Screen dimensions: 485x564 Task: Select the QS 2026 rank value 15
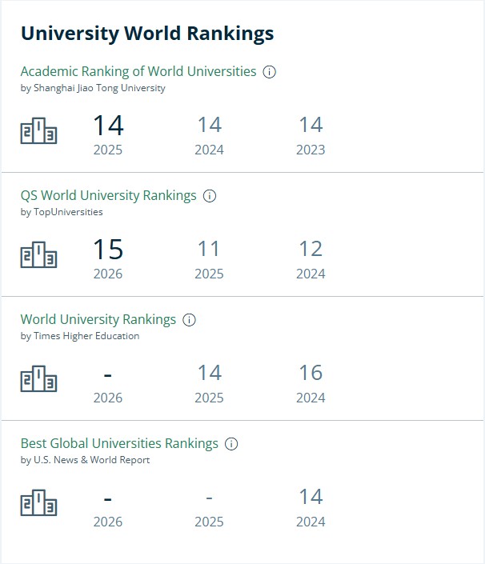[x=108, y=250]
